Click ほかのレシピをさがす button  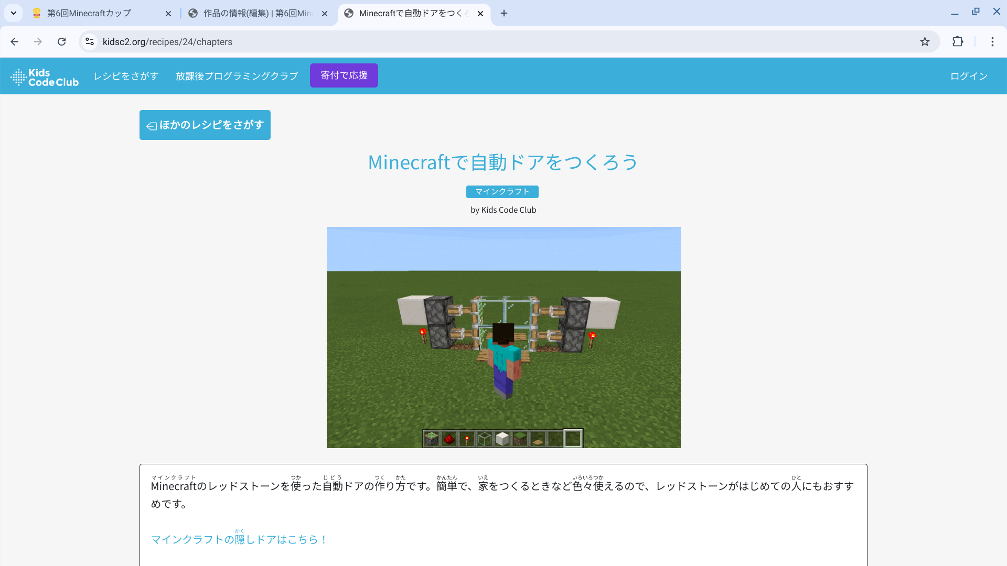point(205,125)
